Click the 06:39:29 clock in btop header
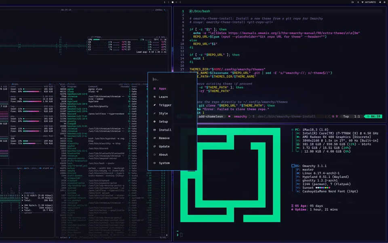This screenshot has width=388, height=243. coord(66,10)
